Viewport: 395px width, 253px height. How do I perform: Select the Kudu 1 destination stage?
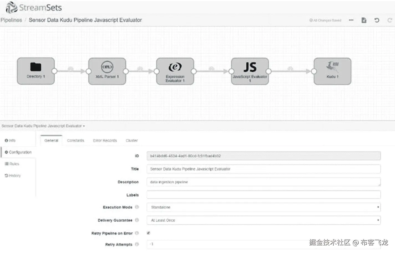[x=332, y=71]
